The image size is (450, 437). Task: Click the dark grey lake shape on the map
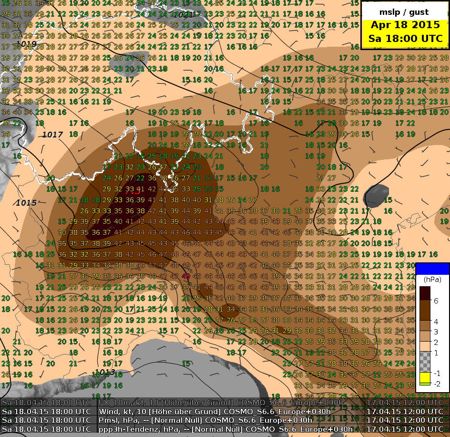[376, 196]
